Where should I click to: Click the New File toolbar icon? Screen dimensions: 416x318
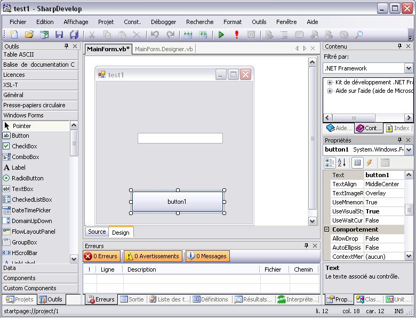(x=14, y=35)
